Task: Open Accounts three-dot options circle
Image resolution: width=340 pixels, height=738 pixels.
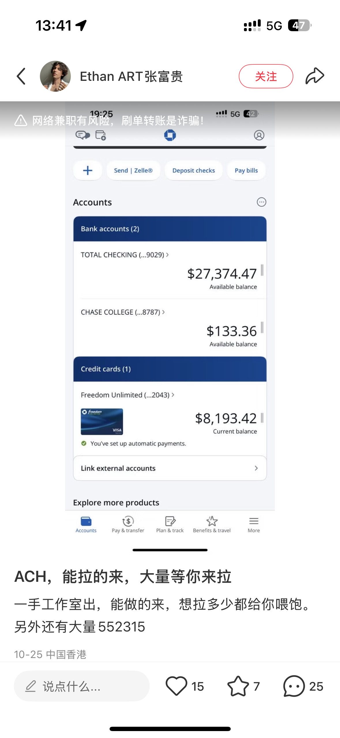Action: click(x=261, y=202)
